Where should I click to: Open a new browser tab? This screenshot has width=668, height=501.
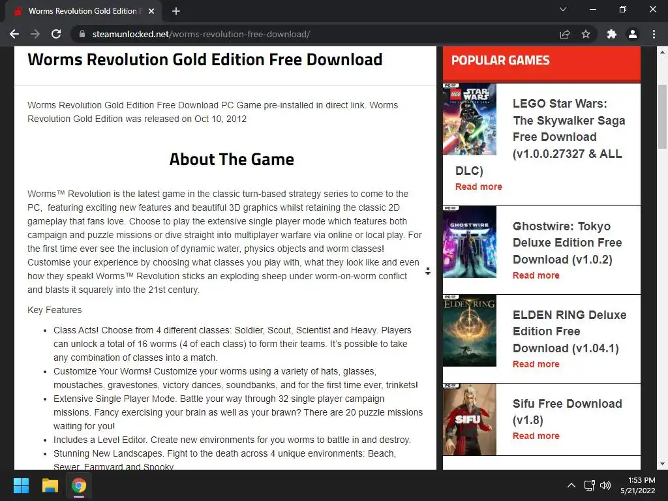click(176, 11)
